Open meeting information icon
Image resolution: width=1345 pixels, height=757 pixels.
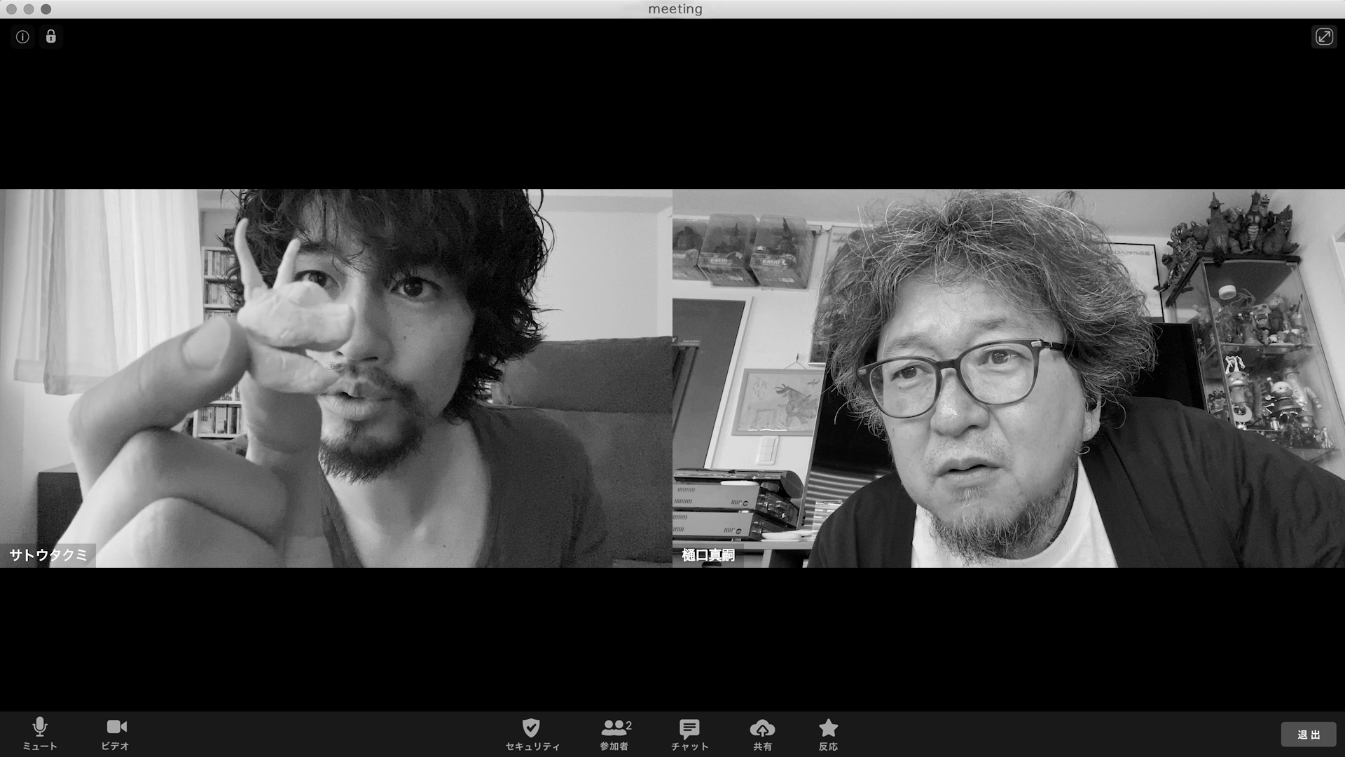tap(22, 36)
